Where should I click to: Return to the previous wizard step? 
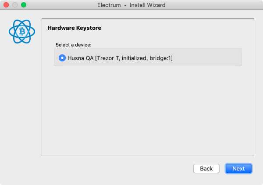click(x=206, y=169)
